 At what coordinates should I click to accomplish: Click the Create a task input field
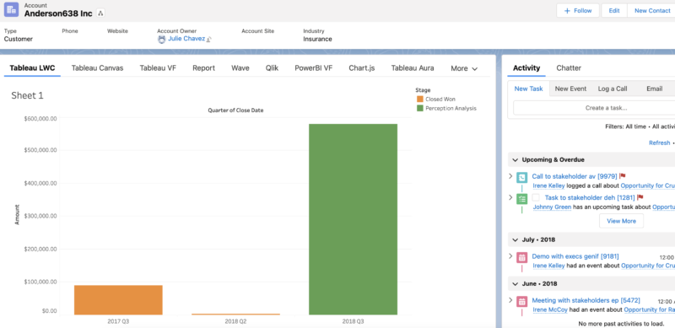point(594,108)
